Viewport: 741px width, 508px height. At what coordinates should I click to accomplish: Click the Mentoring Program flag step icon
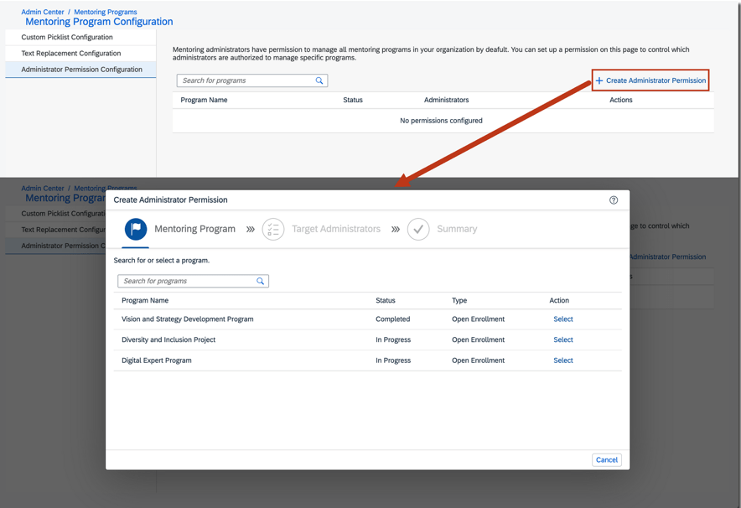pyautogui.click(x=136, y=229)
